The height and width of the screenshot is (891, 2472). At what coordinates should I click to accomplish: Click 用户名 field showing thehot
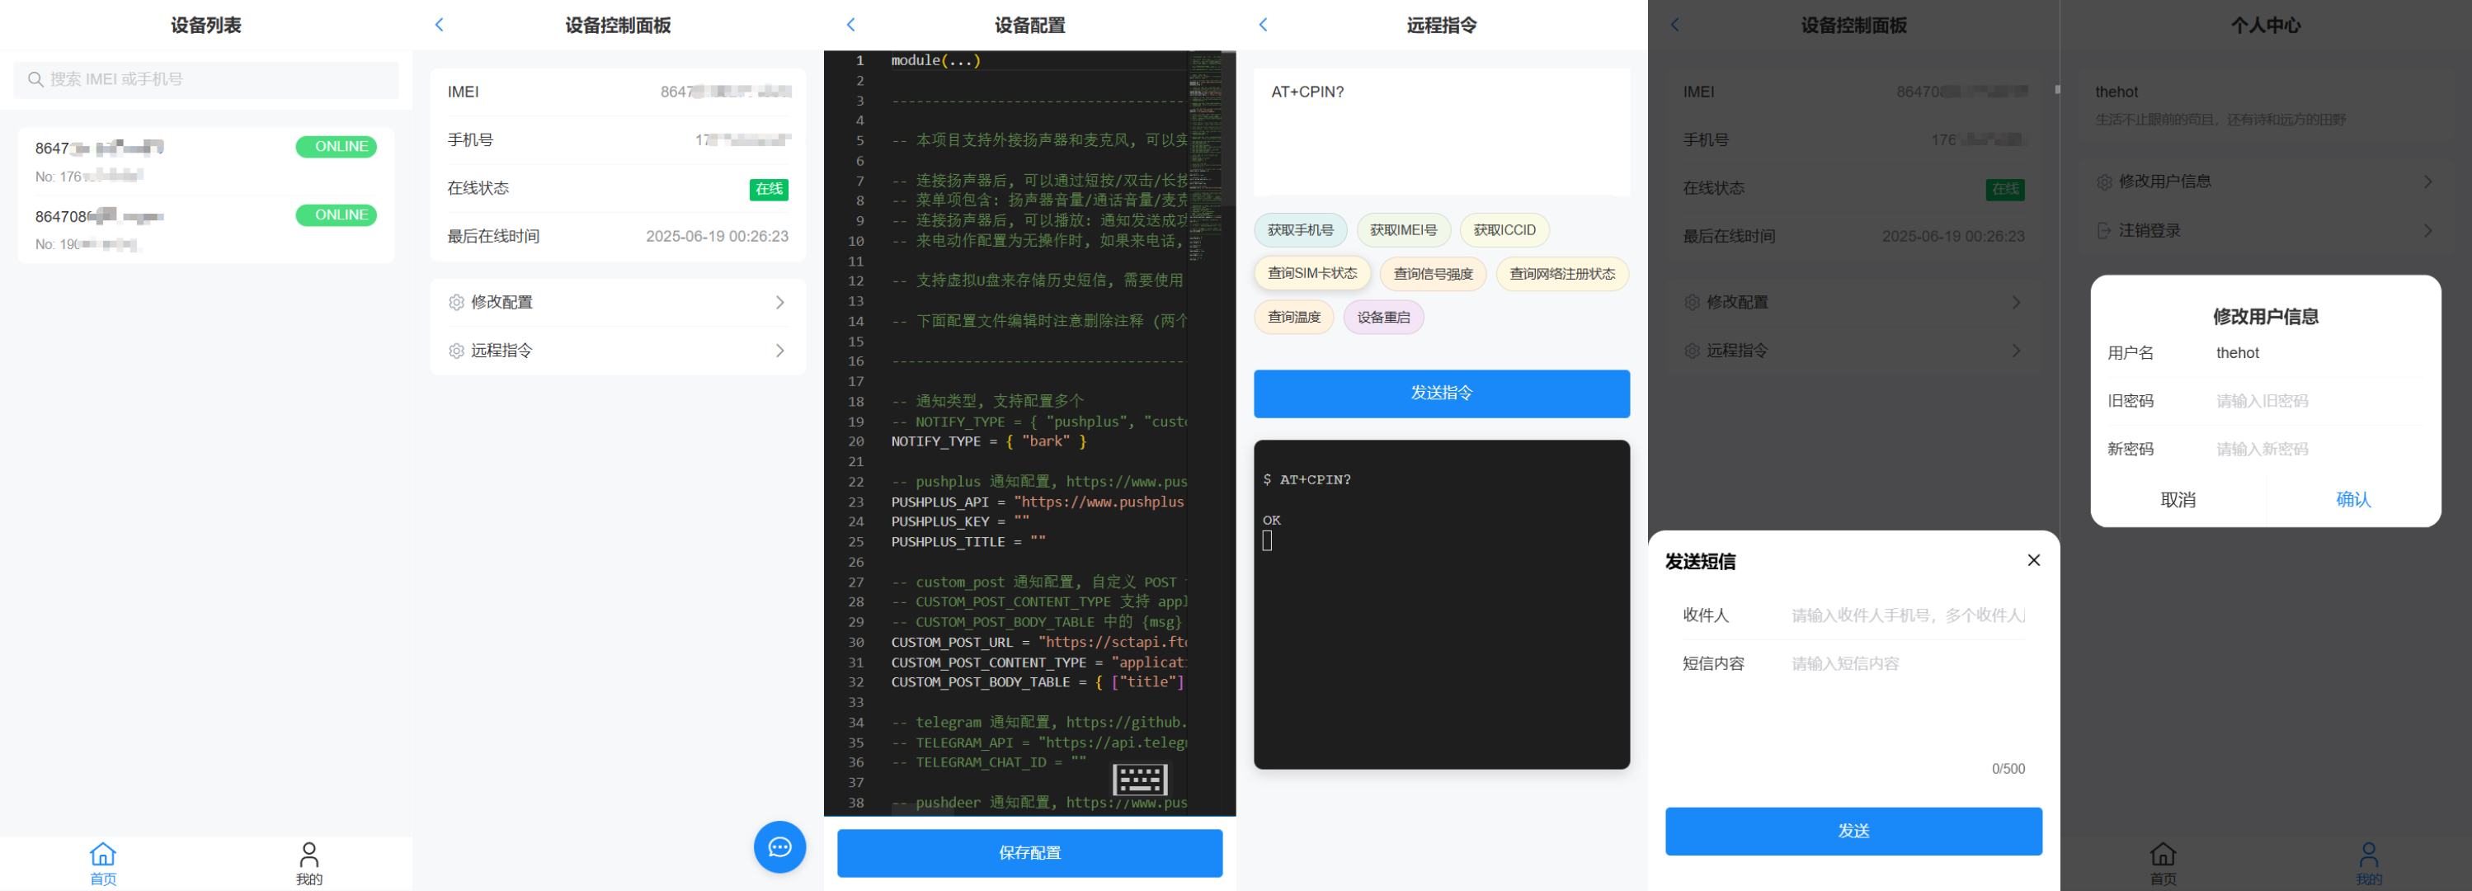pos(2320,353)
